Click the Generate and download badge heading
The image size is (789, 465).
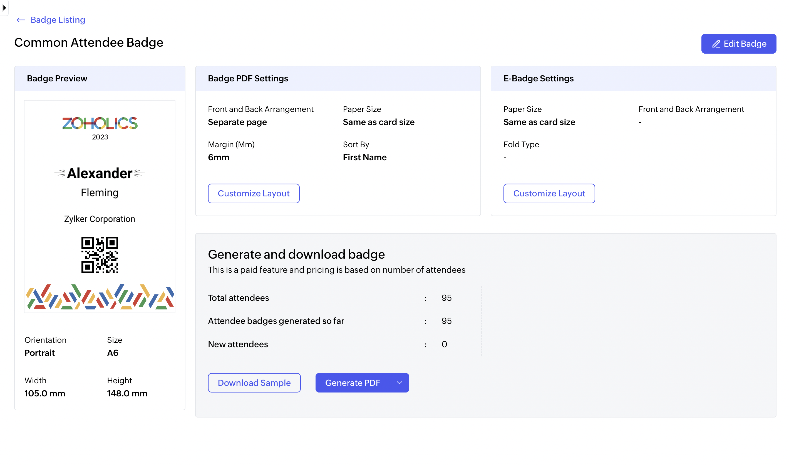296,254
